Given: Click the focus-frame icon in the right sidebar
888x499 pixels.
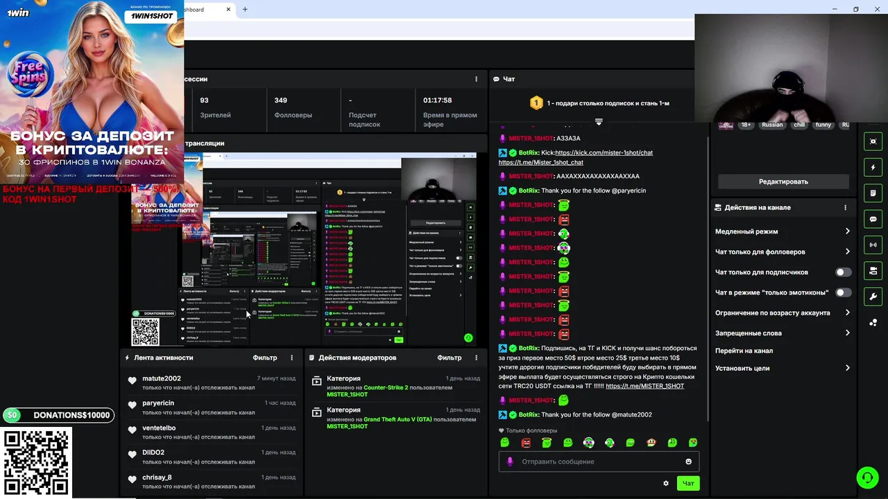Looking at the screenshot, I should (873, 141).
